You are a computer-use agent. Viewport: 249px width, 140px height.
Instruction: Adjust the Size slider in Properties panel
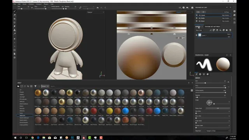[x=211, y=83]
